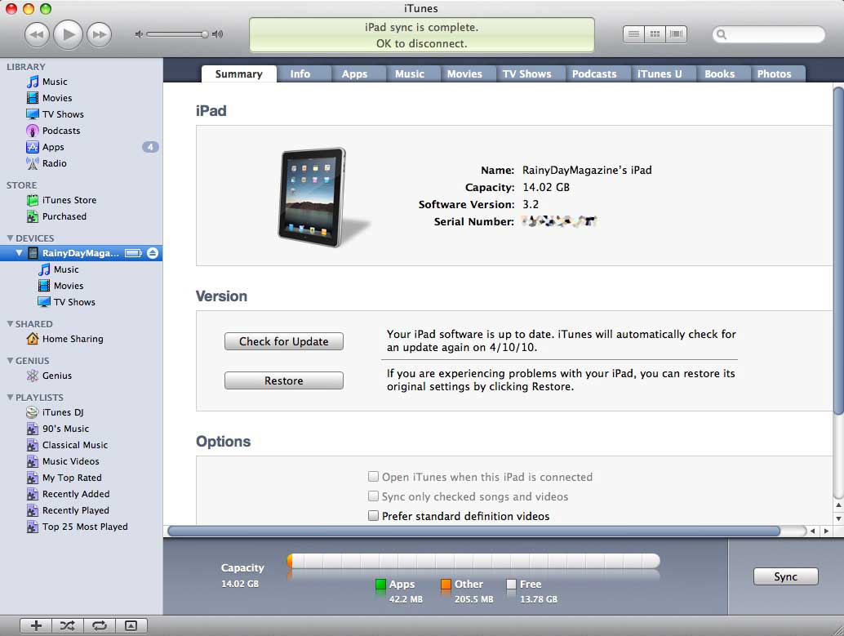Switch to Cover Flow view
The width and height of the screenshot is (844, 636).
676,34
